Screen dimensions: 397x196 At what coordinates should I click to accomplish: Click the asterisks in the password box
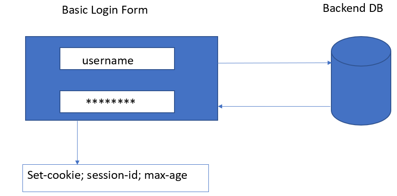pyautogui.click(x=111, y=102)
